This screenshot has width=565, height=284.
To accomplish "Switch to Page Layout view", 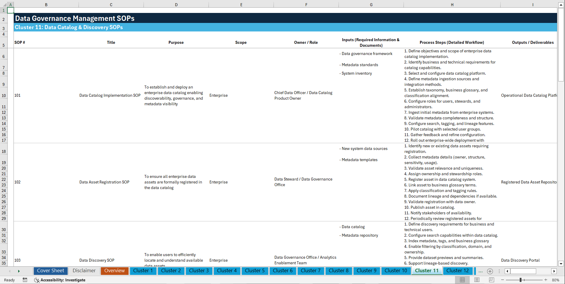I will point(477,280).
